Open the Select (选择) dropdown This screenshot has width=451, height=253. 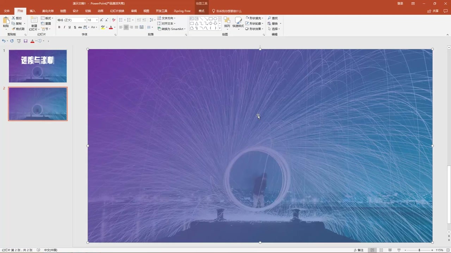pos(273,29)
